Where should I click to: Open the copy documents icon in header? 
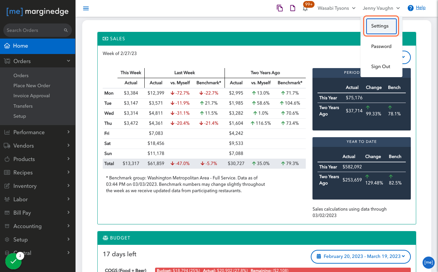point(280,8)
